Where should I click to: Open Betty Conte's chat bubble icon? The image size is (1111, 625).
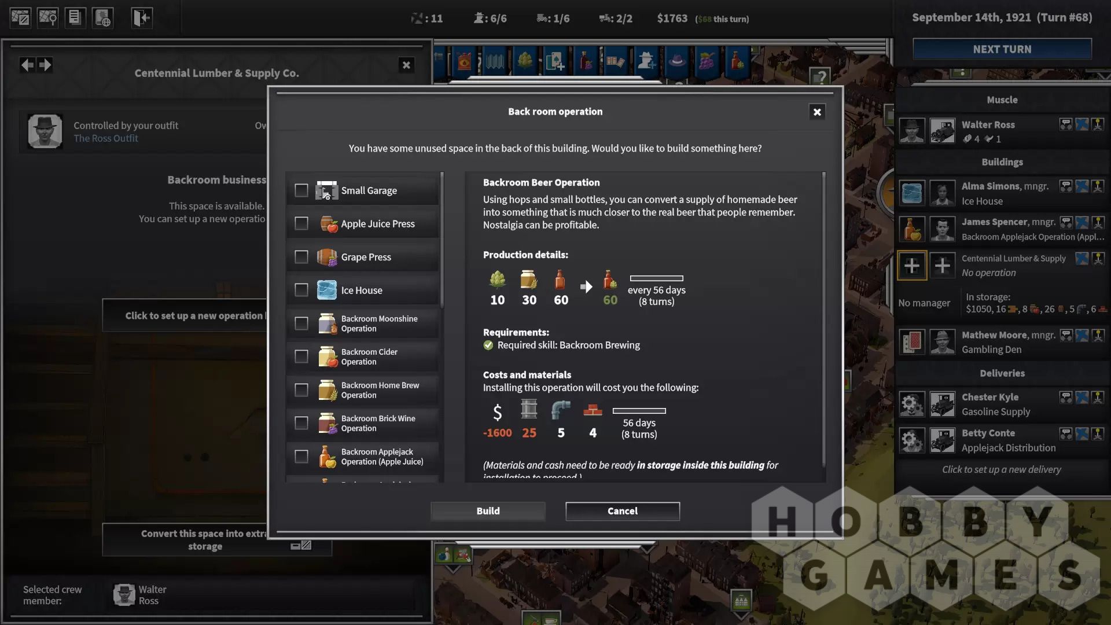pyautogui.click(x=1065, y=433)
